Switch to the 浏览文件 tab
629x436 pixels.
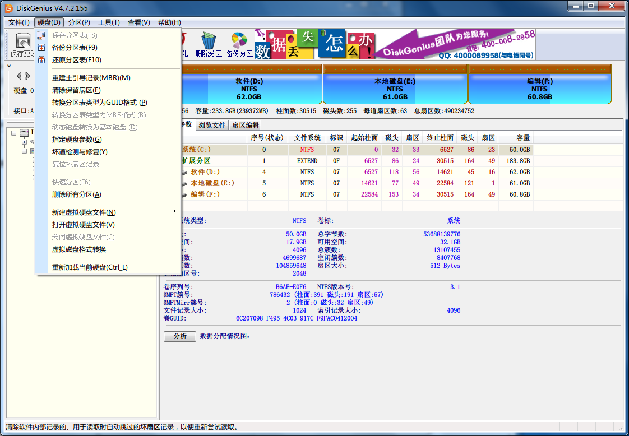212,126
